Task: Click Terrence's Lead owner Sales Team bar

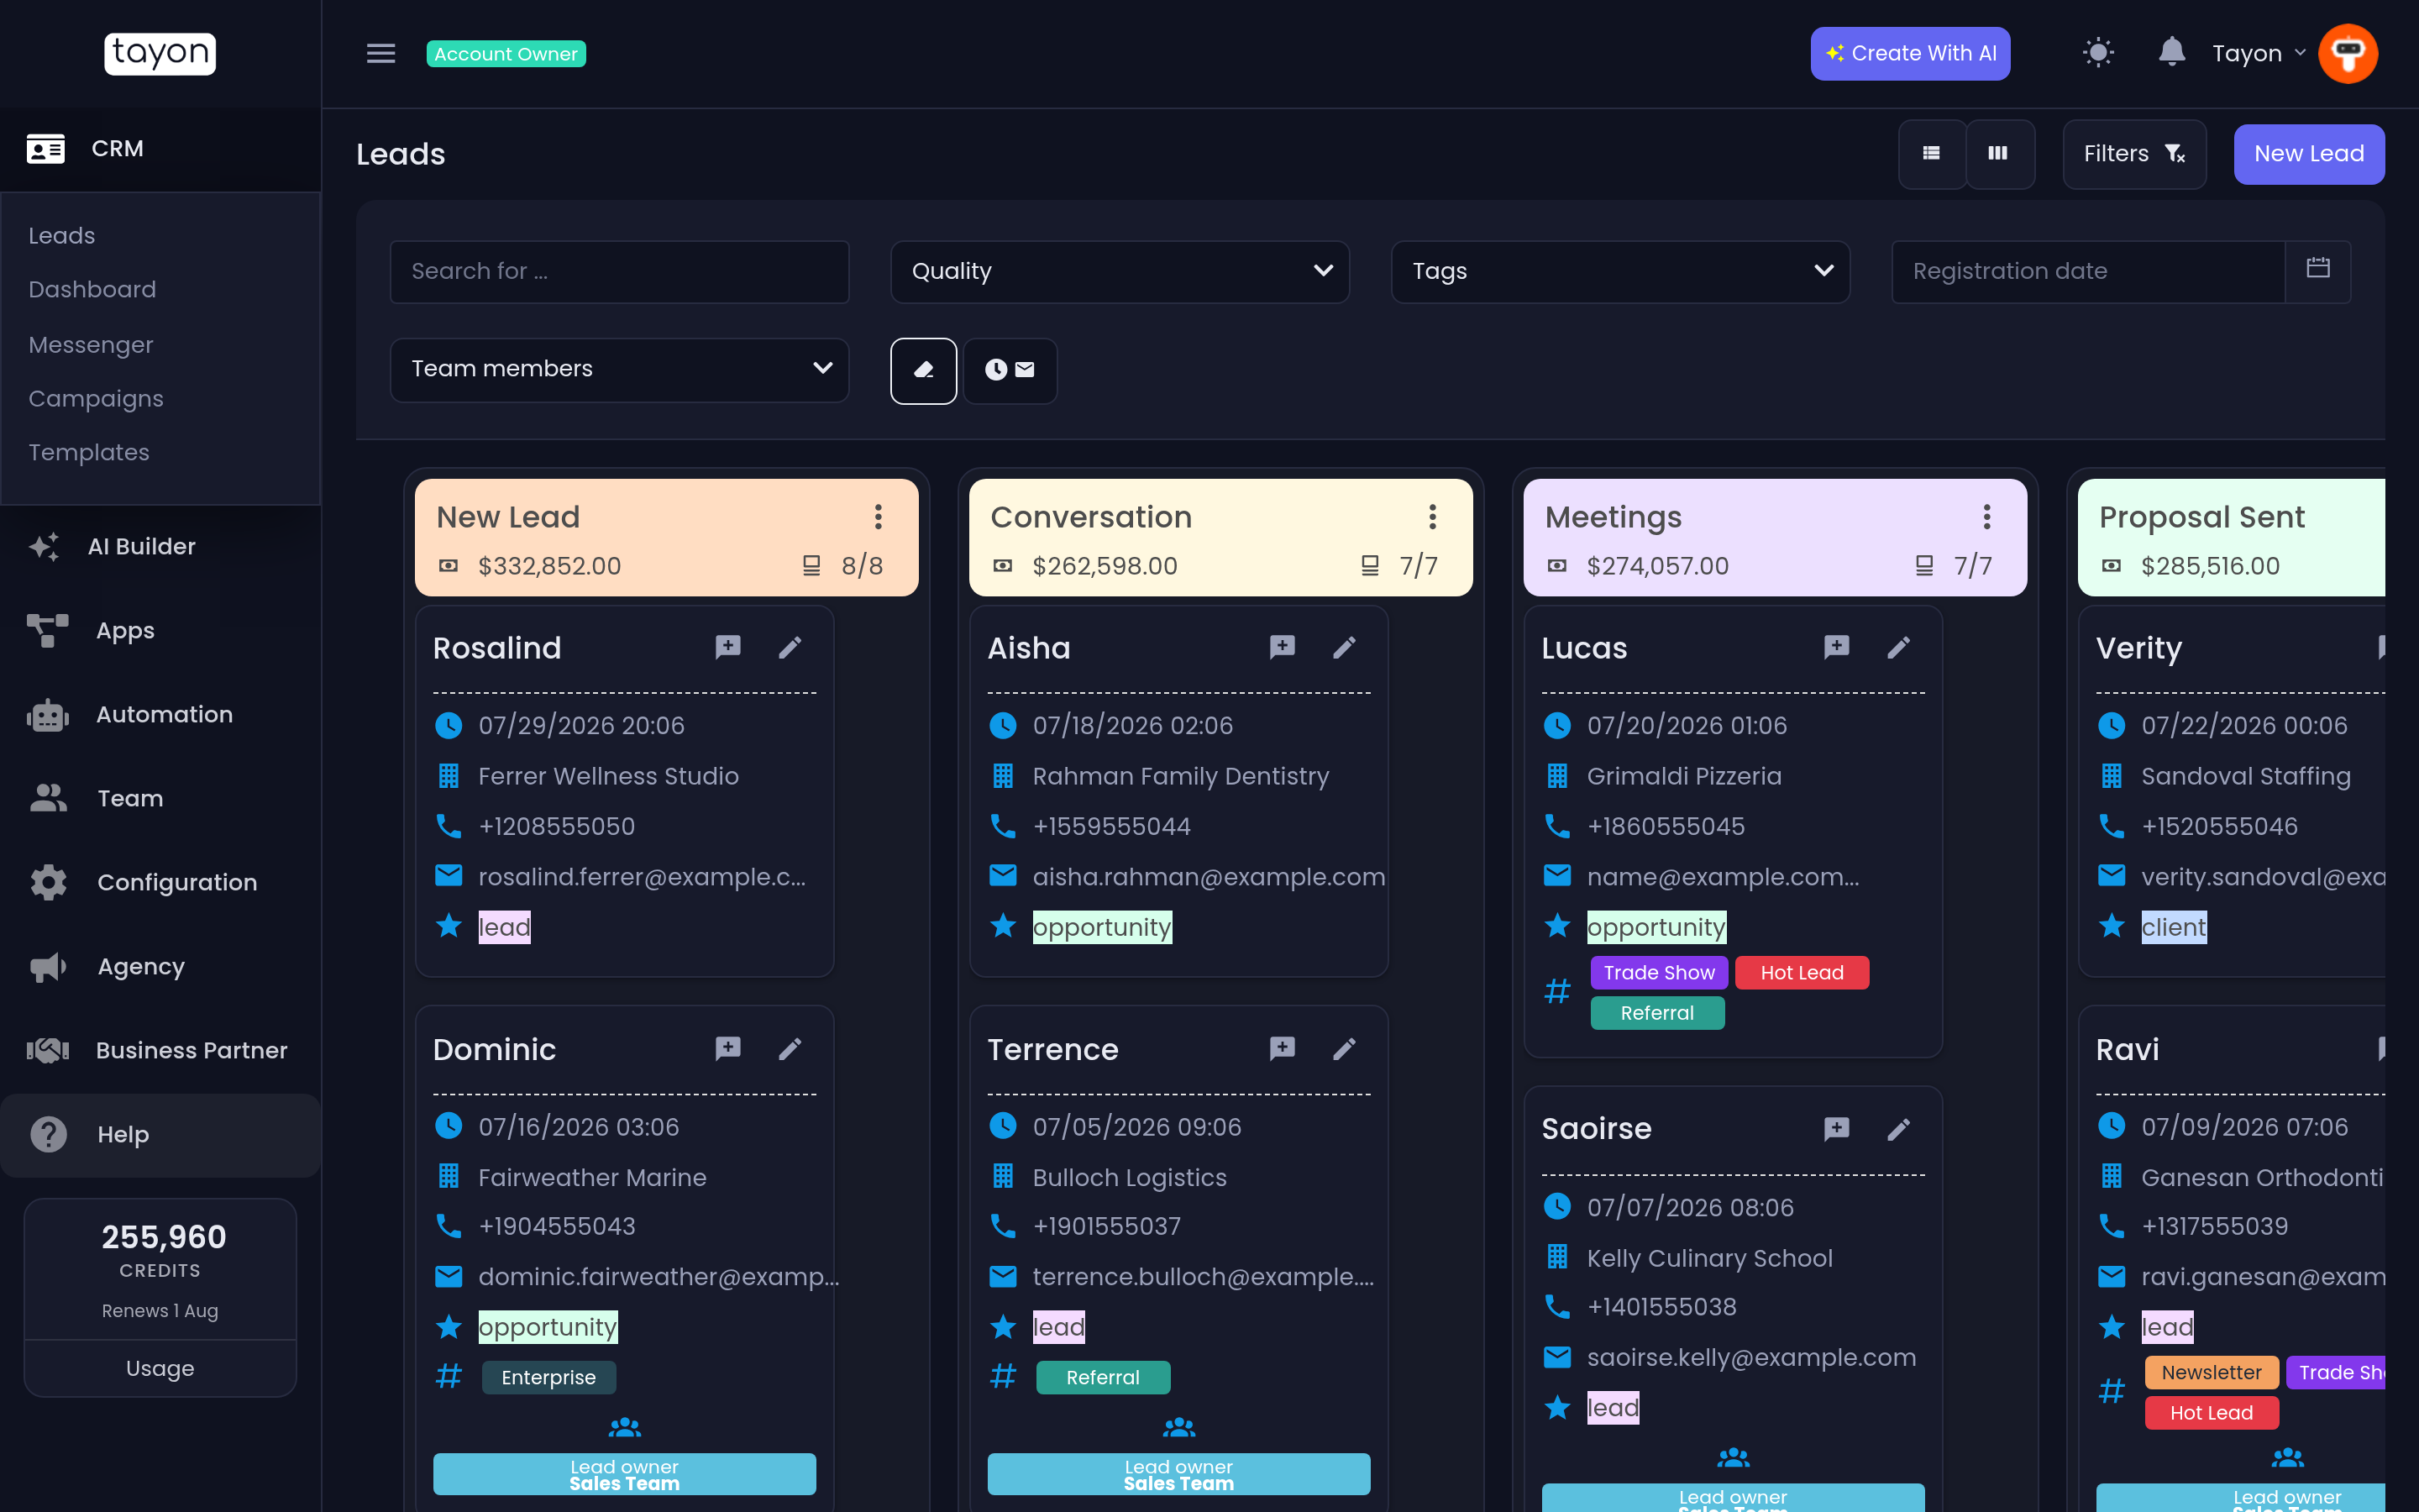Action: point(1178,1475)
